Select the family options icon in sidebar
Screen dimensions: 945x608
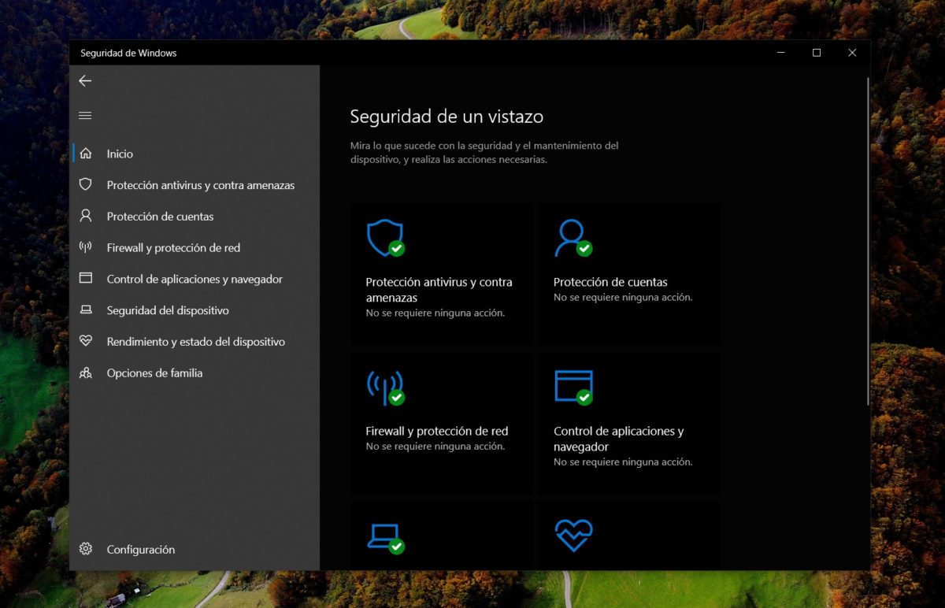tap(86, 373)
